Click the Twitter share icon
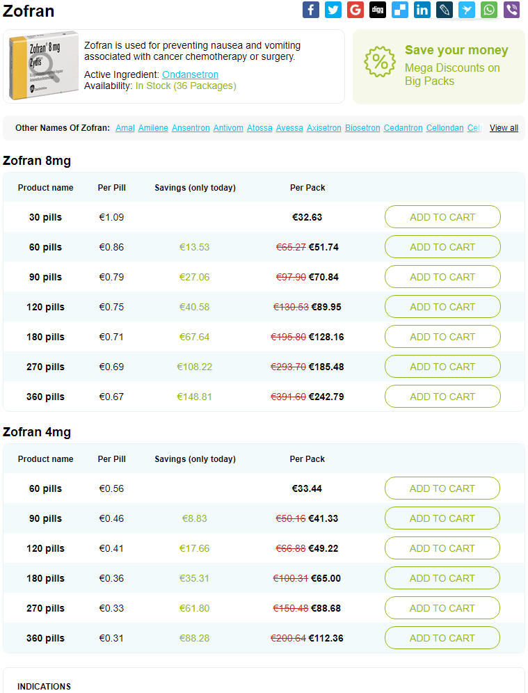The image size is (528, 693). tap(333, 10)
